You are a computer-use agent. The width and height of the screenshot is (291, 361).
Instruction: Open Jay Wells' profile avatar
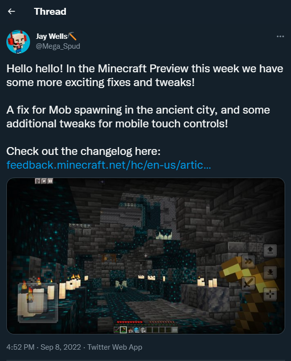[x=18, y=42]
